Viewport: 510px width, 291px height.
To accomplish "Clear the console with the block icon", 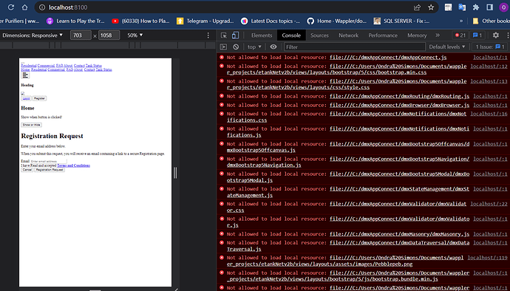I will point(236,47).
